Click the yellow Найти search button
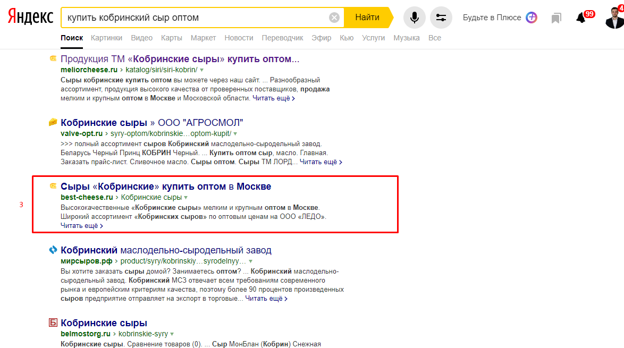 pyautogui.click(x=368, y=18)
